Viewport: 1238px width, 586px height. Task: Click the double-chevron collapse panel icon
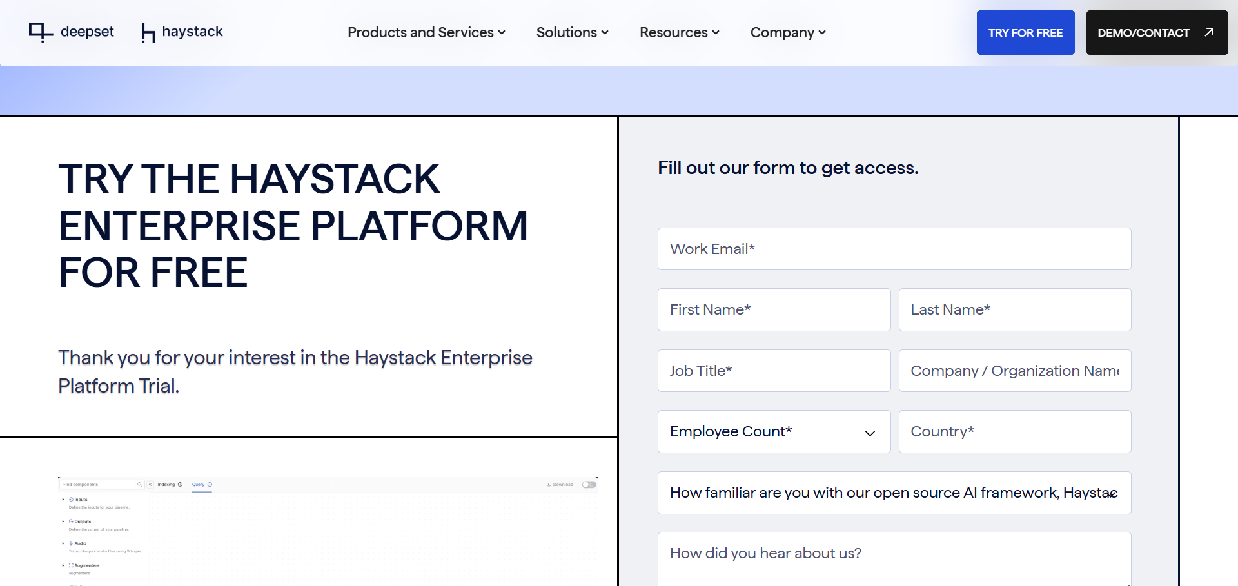(151, 485)
